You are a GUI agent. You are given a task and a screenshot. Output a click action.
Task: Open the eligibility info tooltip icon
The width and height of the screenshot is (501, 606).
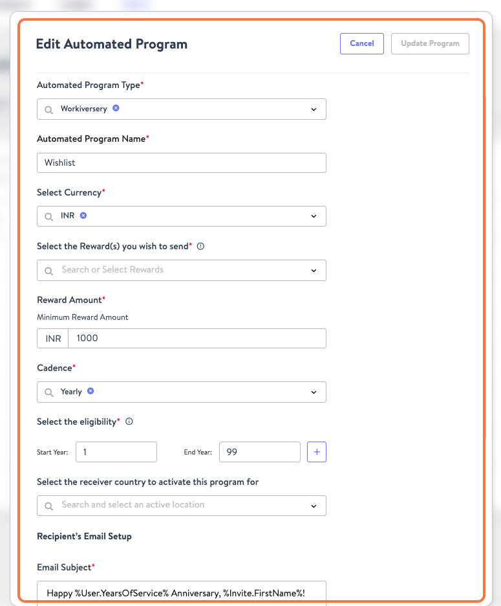tap(129, 421)
